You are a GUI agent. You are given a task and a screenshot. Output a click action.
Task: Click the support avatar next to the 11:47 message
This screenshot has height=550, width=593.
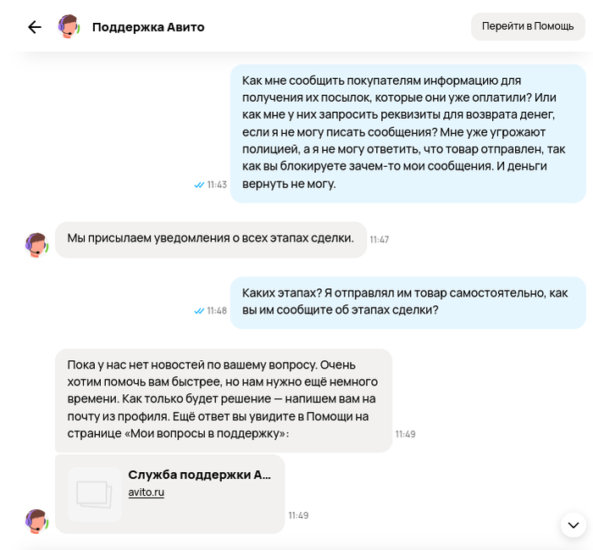pos(36,245)
